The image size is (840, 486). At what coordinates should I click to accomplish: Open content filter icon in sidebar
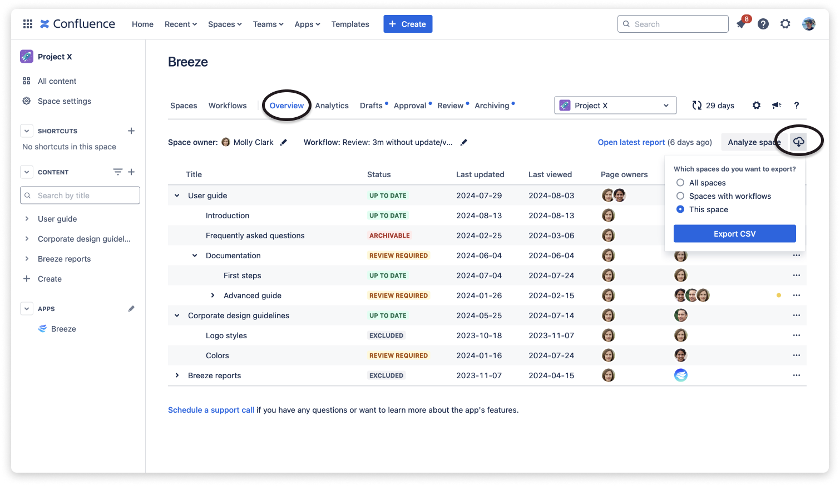pyautogui.click(x=117, y=172)
